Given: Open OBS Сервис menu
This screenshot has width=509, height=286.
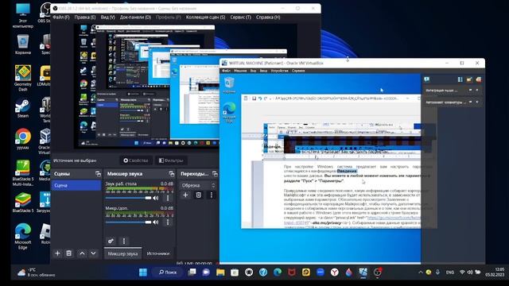Looking at the screenshot, I should click(240, 17).
